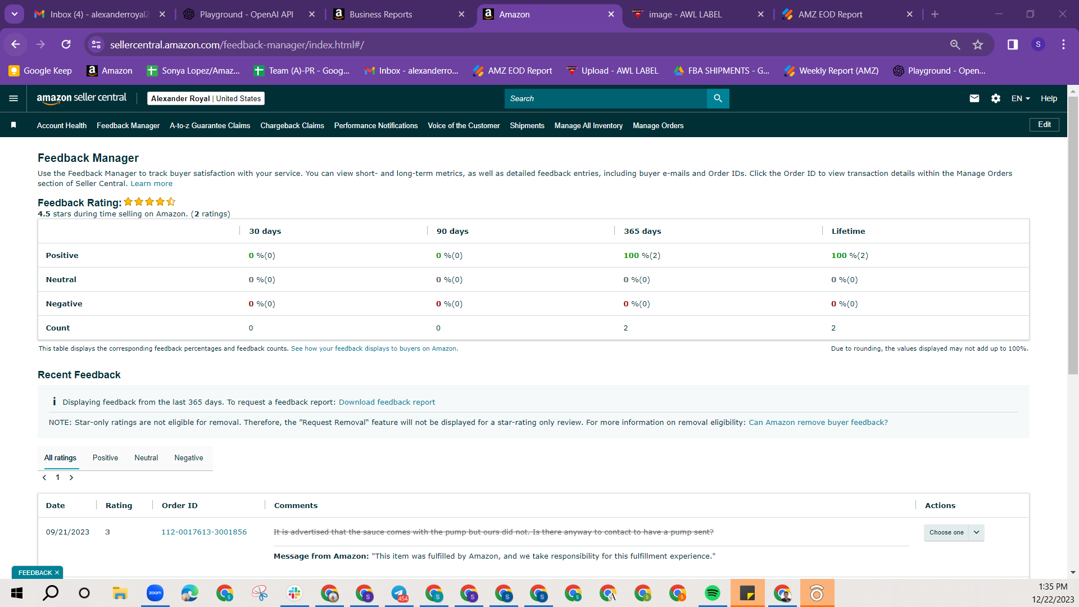This screenshot has width=1079, height=607.
Task: Open Chargeback Claims page
Action: 292,125
